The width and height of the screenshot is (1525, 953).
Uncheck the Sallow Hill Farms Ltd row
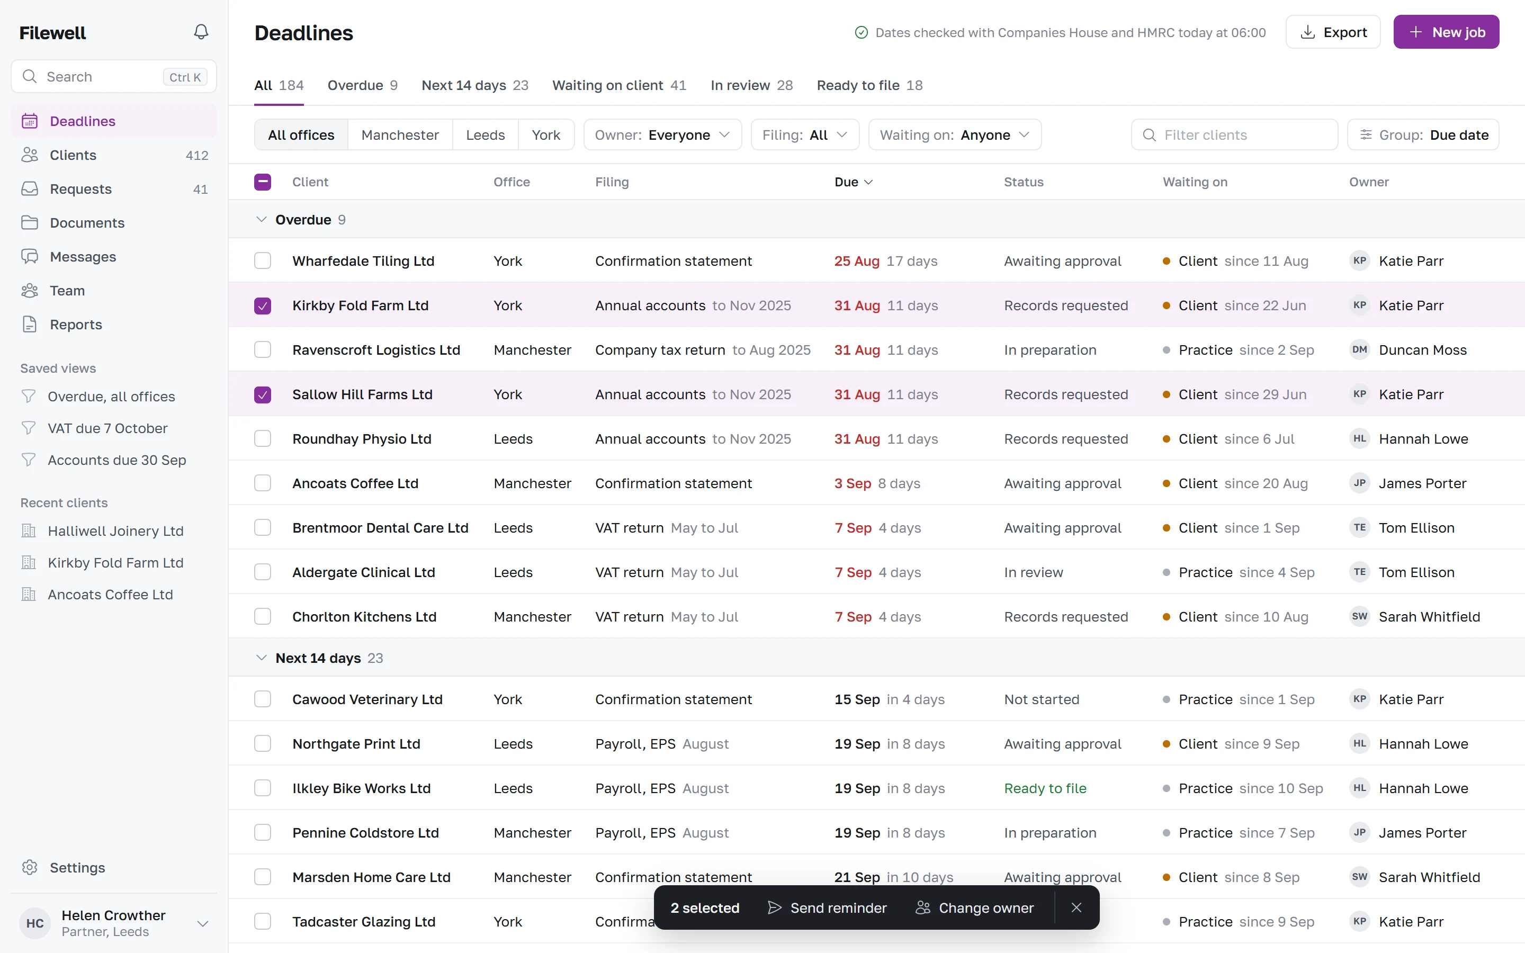263,394
